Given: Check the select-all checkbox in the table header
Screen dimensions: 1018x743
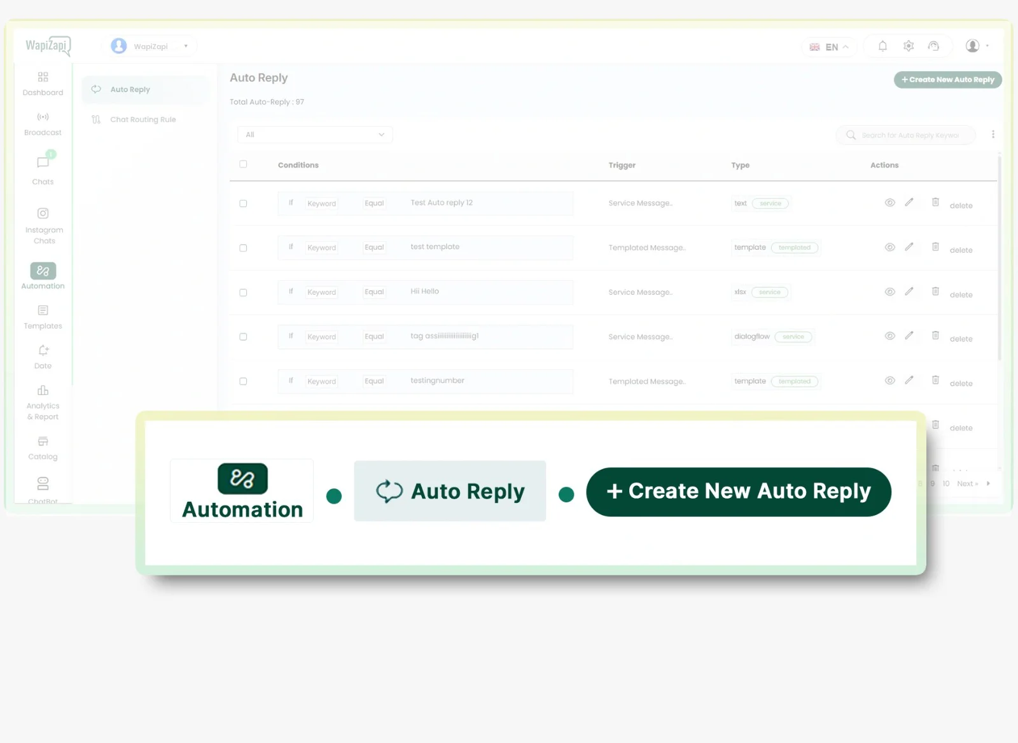Looking at the screenshot, I should (243, 164).
